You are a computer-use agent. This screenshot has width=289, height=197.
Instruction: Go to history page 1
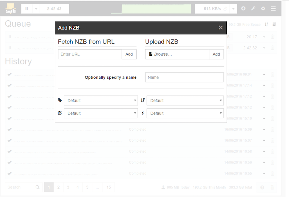coord(49,187)
